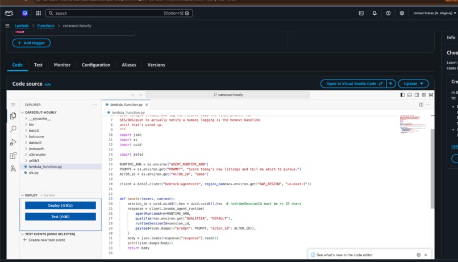
Task: Open the Run and Debug view icon
Action: 13,142
